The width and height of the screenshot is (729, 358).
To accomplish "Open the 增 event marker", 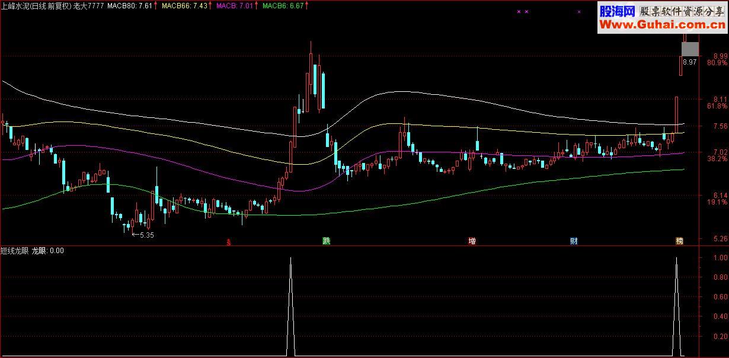I will point(472,241).
